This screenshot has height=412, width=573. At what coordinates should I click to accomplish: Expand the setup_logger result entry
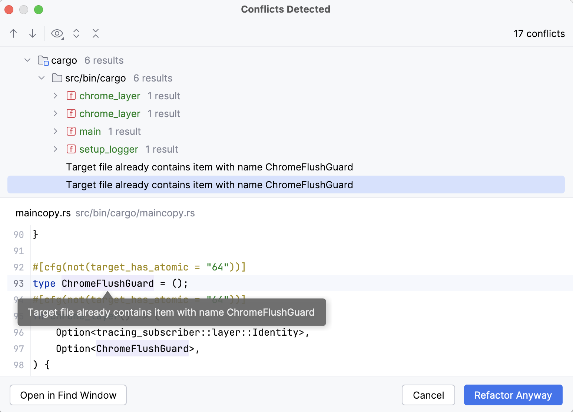(55, 149)
